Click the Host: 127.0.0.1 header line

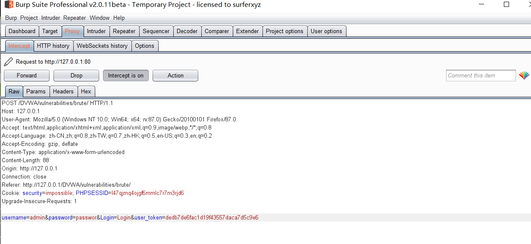point(21,111)
